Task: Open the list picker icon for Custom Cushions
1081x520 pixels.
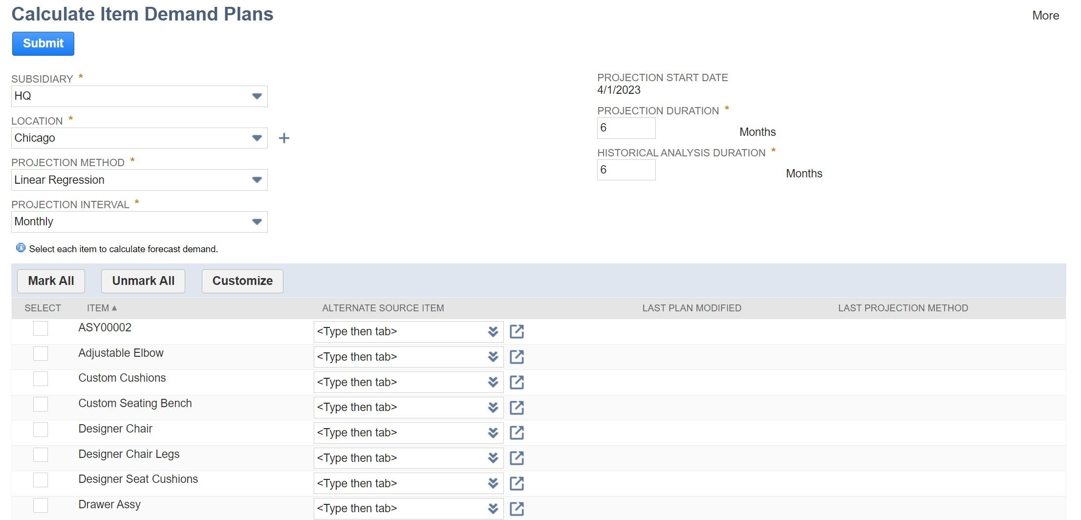Action: coord(493,382)
